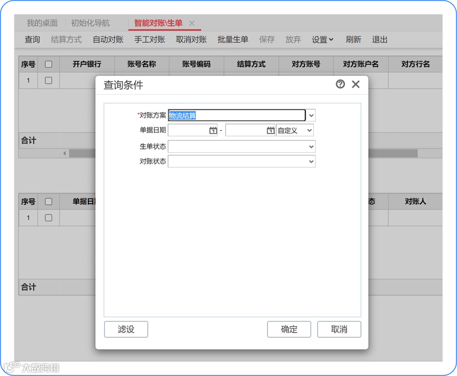The image size is (457, 376).
Task: Open the 自定义 date range dropdown
Action: [x=295, y=130]
